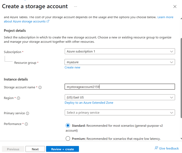This screenshot has height=153, width=182.
Task: Click the Resource group label
Action: point(25,63)
